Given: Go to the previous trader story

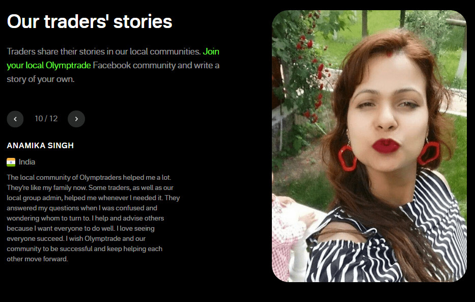Looking at the screenshot, I should pos(15,119).
